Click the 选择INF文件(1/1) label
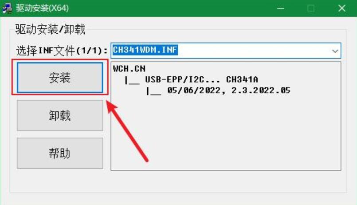Viewport: 357px width, 205px height. 62,51
